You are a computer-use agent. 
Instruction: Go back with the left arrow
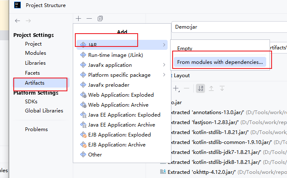pyautogui.click(x=17, y=21)
